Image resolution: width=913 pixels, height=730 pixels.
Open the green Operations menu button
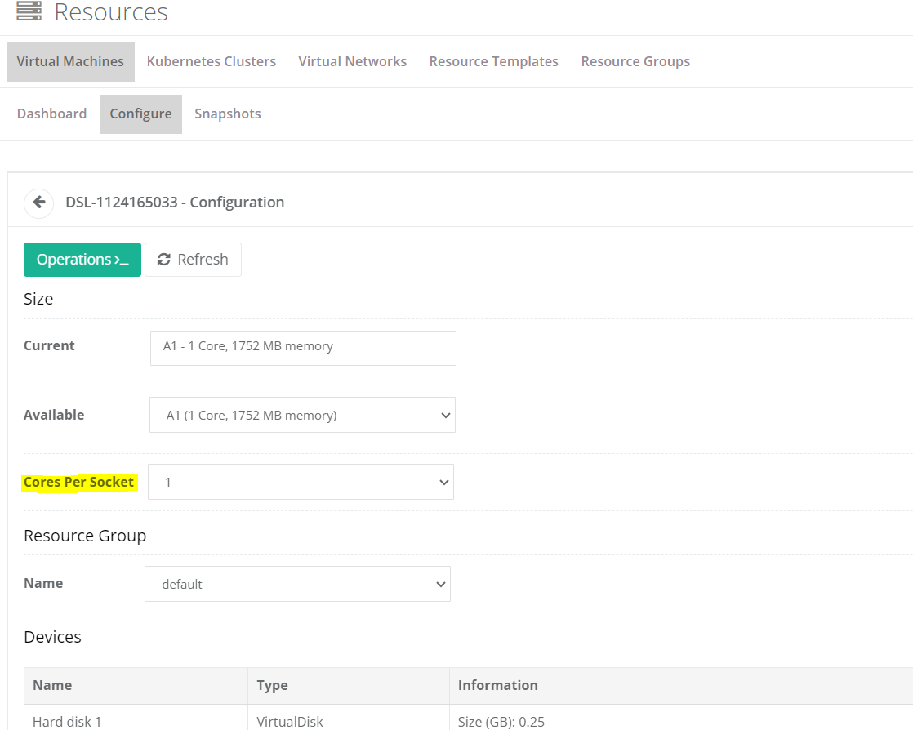(x=82, y=260)
